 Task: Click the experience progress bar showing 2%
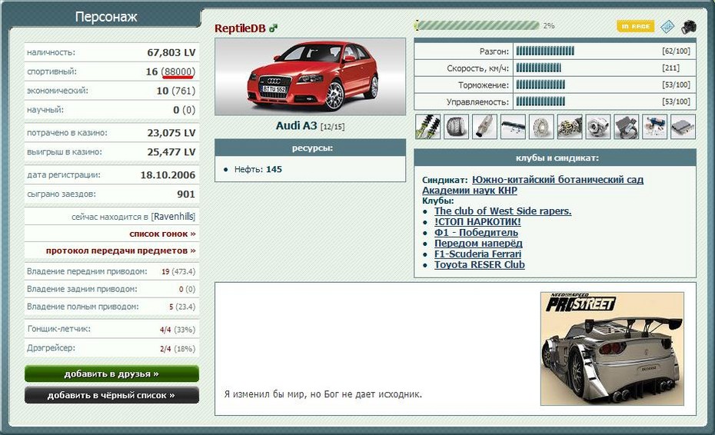[477, 25]
